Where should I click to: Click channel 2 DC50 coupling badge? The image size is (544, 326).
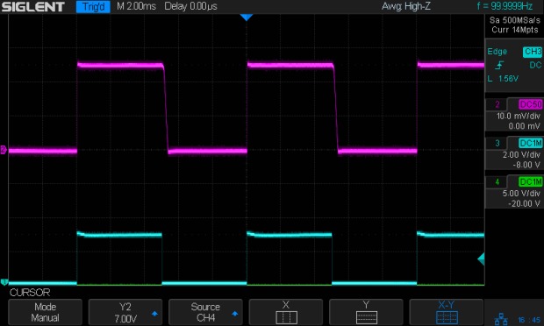(531, 104)
